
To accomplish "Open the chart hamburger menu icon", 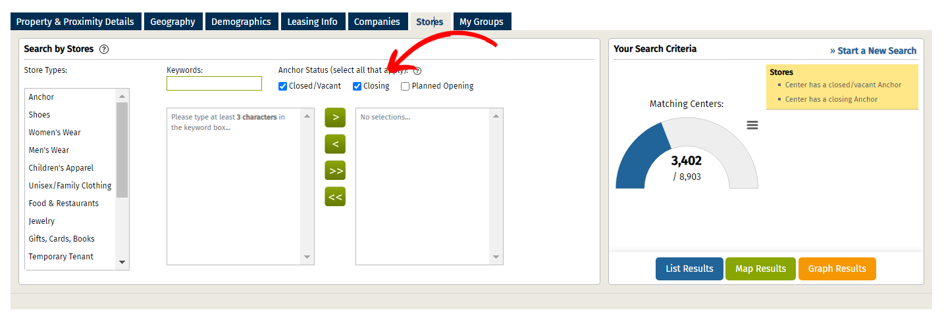I will (752, 125).
